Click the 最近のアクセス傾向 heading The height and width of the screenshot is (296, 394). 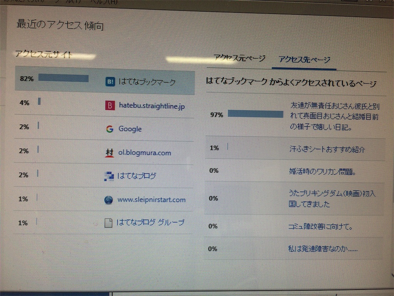pyautogui.click(x=60, y=25)
